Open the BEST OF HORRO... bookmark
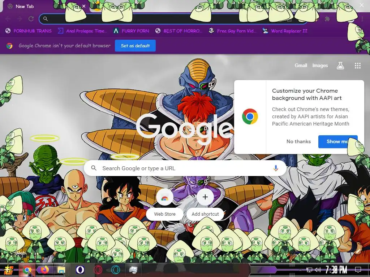 (x=178, y=31)
